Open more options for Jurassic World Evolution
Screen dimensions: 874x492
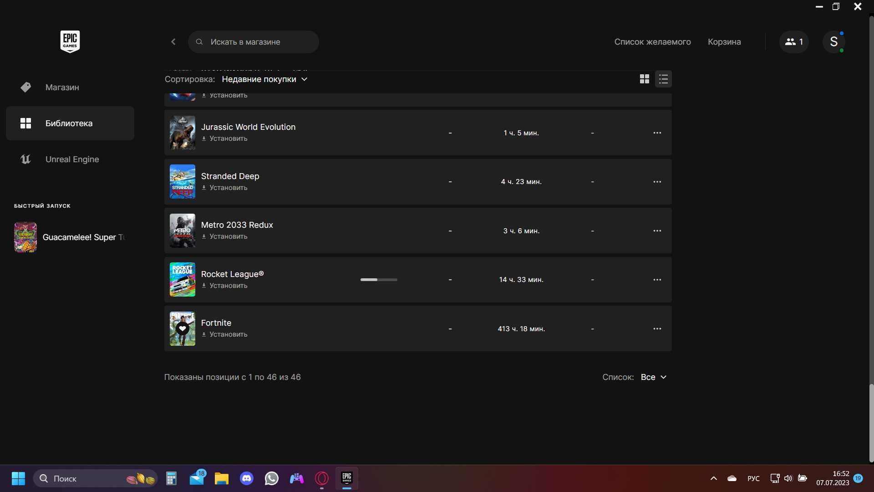657,133
